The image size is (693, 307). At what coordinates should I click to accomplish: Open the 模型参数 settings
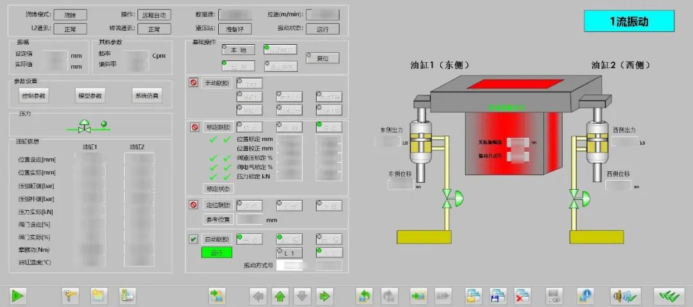[x=89, y=96]
